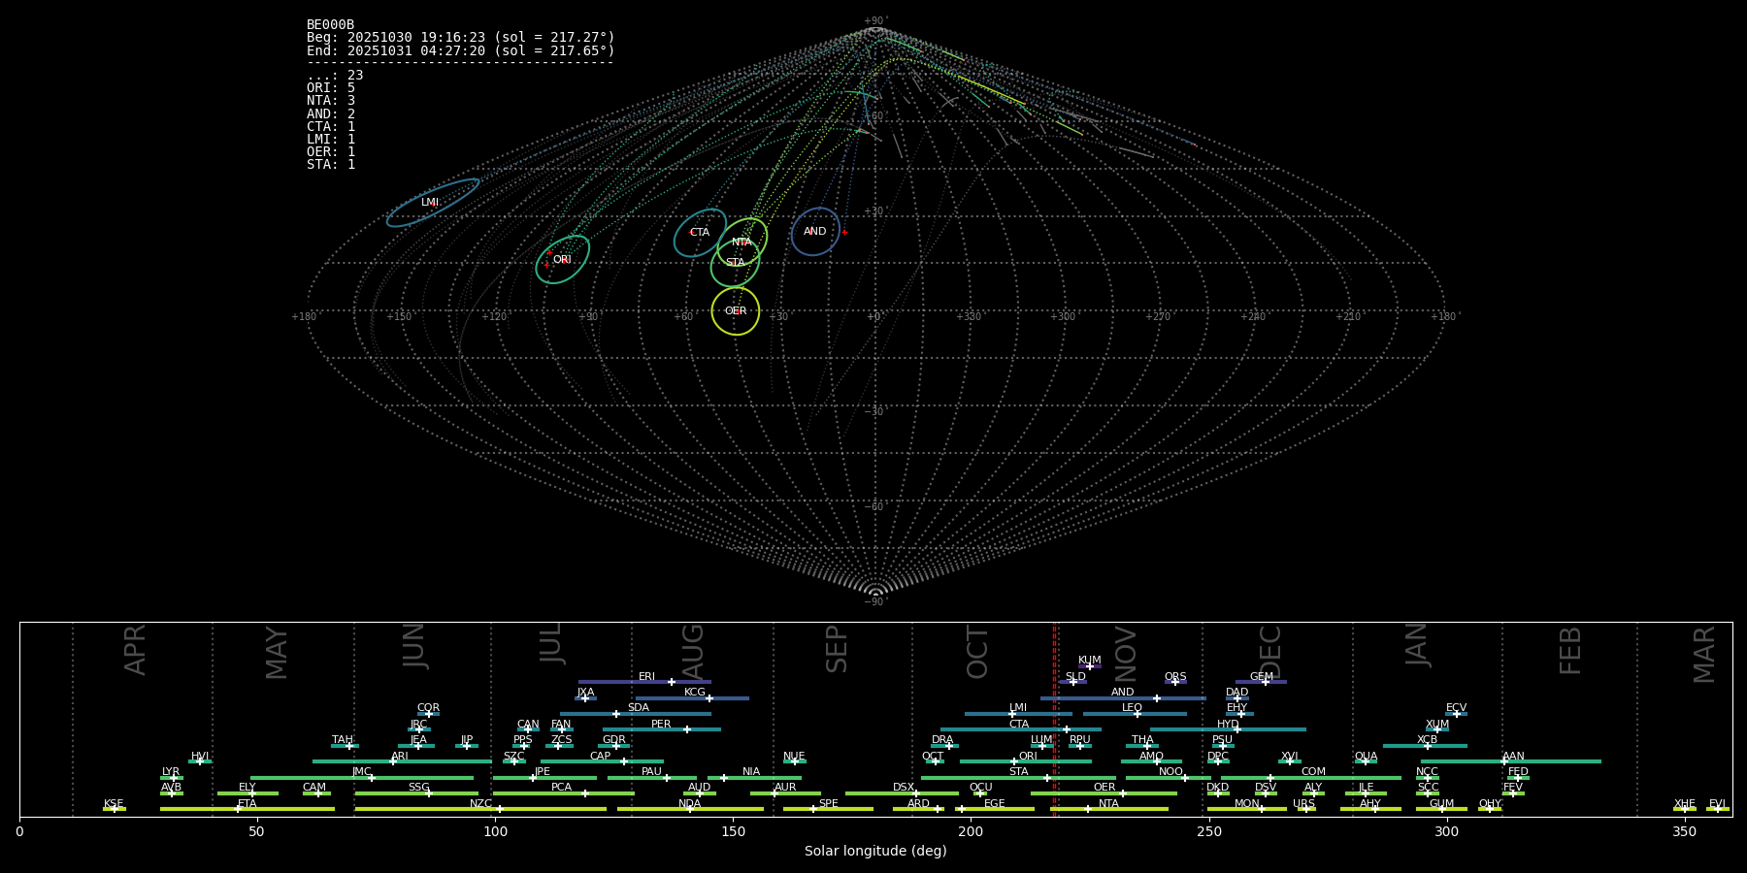1747x873 pixels.
Task: Click the CTA radiant ellipse on sky map
Action: point(700,233)
